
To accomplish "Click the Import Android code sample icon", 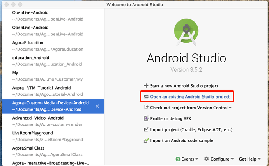I will (146, 140).
